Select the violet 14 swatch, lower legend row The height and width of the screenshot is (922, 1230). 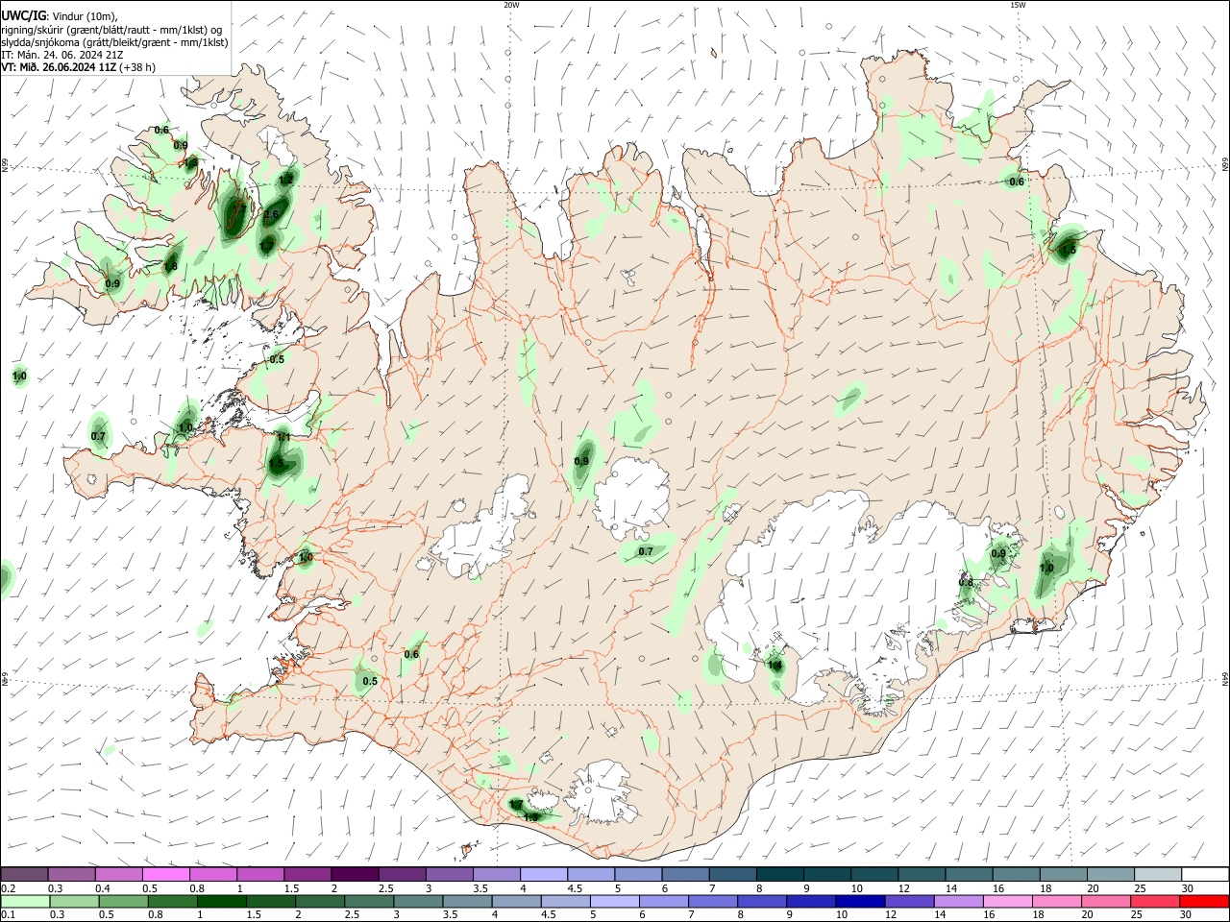pyautogui.click(x=959, y=902)
